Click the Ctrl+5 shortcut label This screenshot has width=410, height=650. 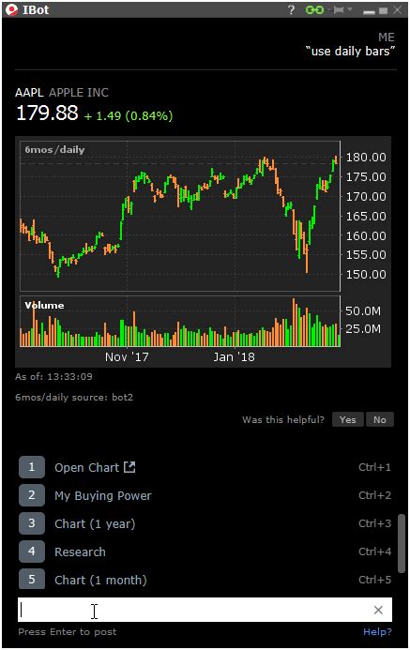[x=374, y=579]
